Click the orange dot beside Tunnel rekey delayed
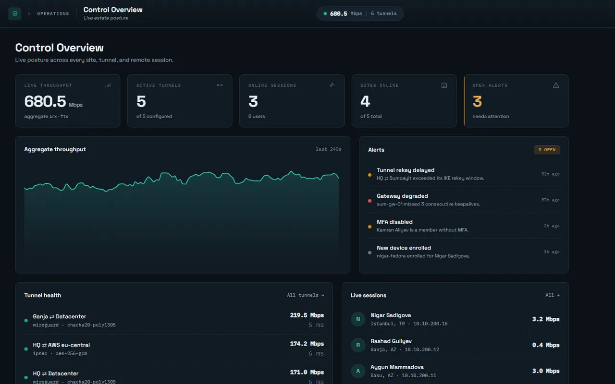The image size is (615, 384). [369, 175]
